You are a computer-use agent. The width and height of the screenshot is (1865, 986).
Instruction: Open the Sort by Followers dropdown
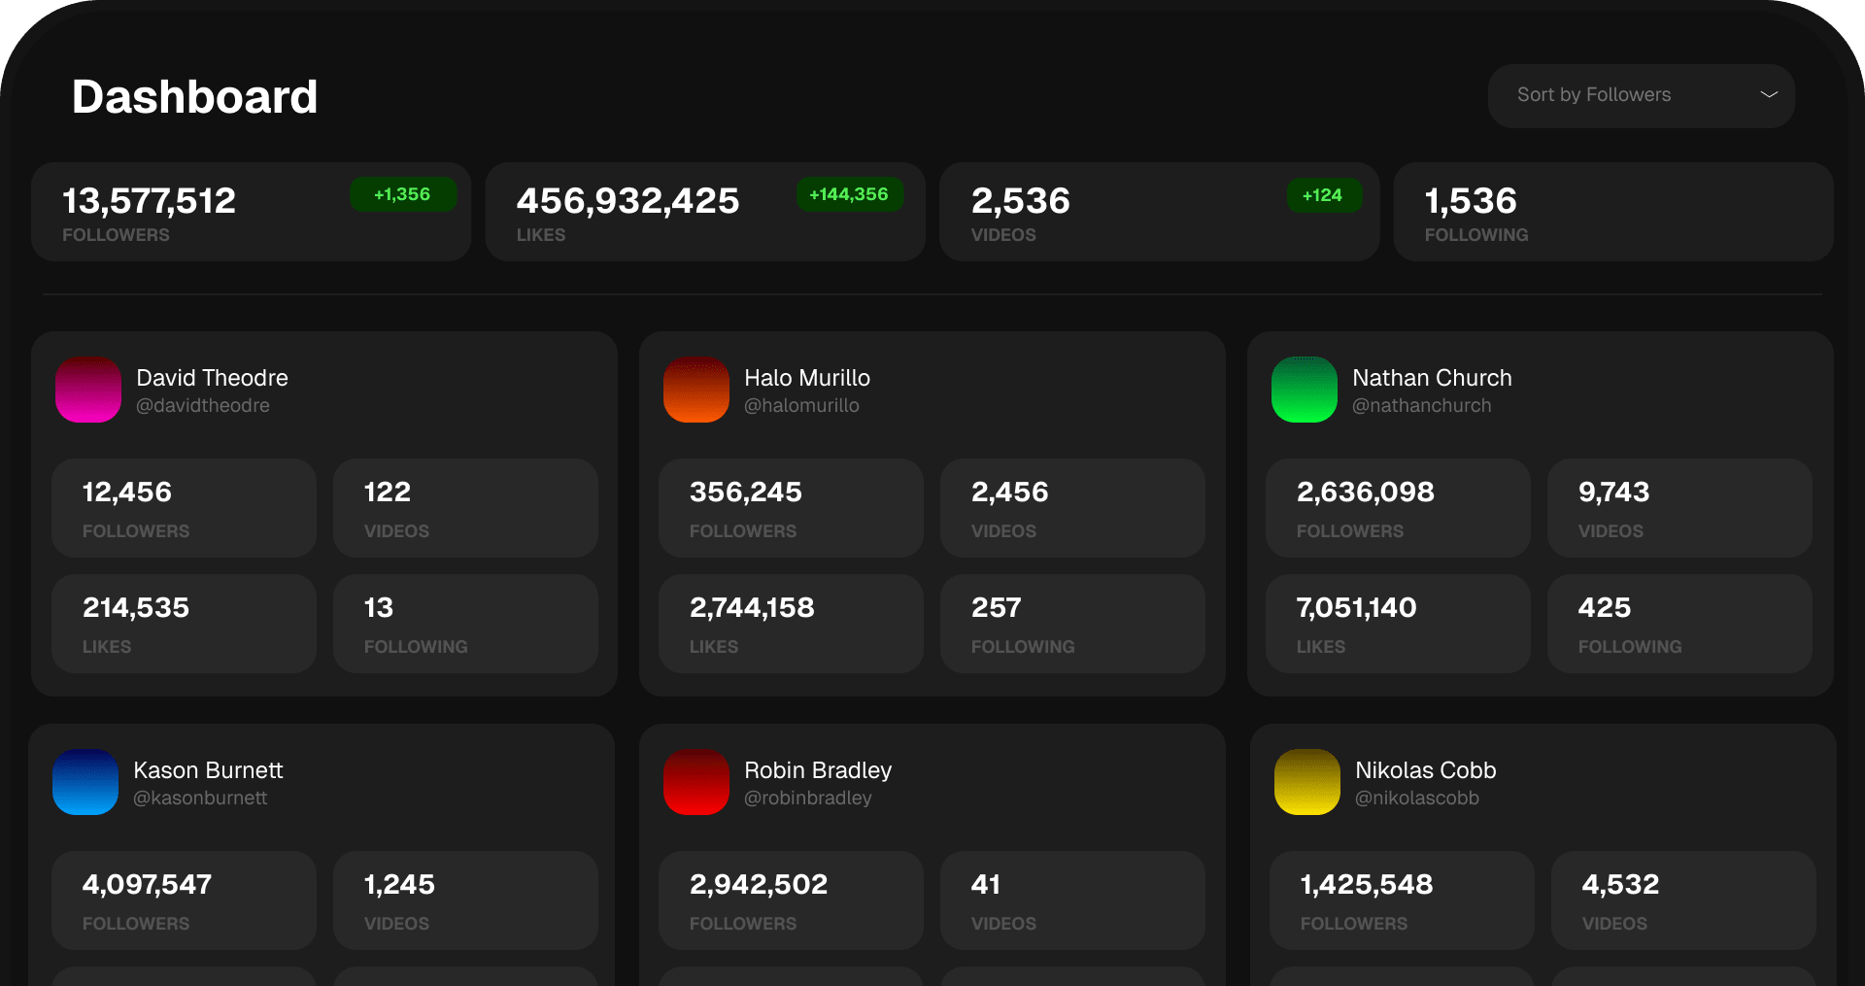(1640, 95)
